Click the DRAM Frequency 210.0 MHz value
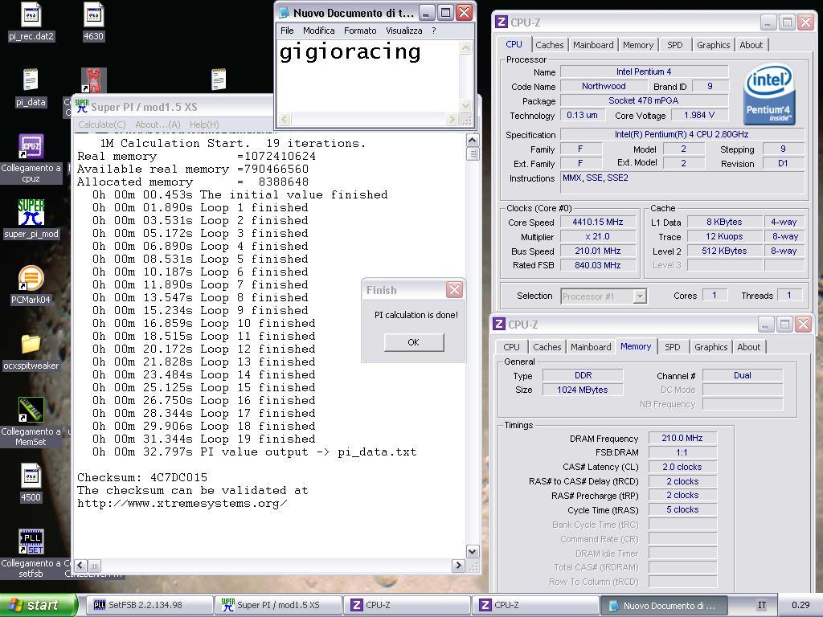Viewport: 823px width, 617px height. [682, 438]
